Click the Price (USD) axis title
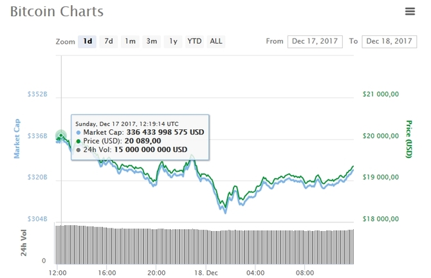 [409, 139]
